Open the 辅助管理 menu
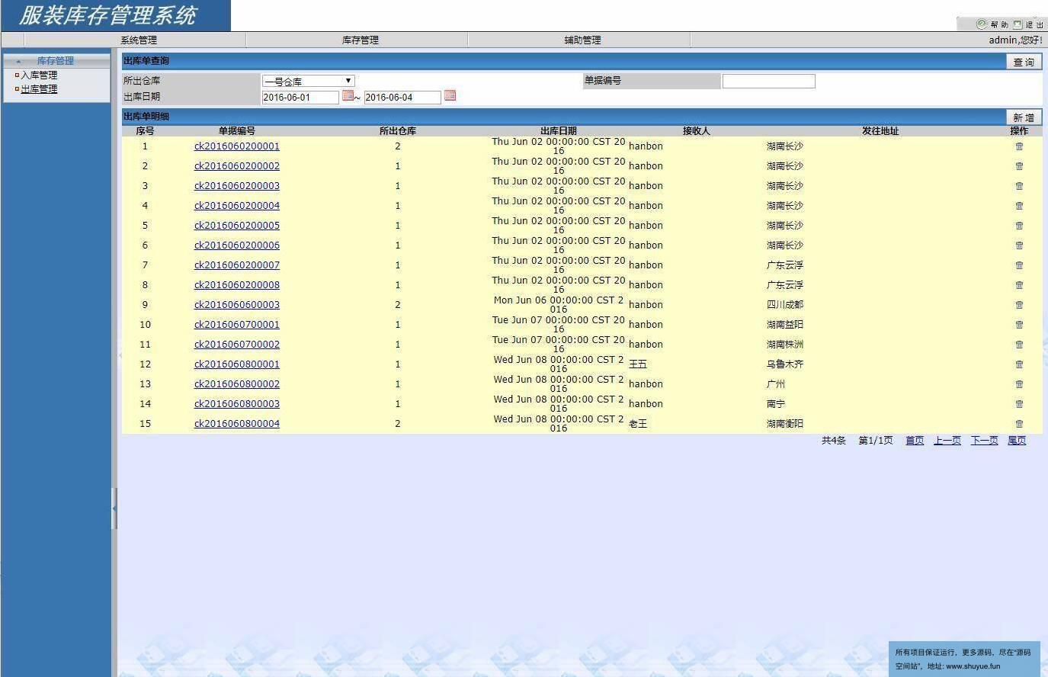The height and width of the screenshot is (677, 1048). [x=583, y=40]
